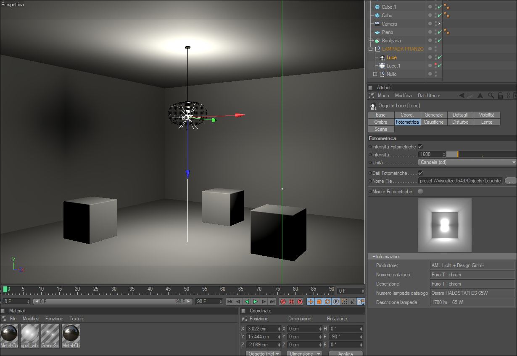517x356 pixels.
Task: Click the record active objects key icon
Action: point(283,301)
